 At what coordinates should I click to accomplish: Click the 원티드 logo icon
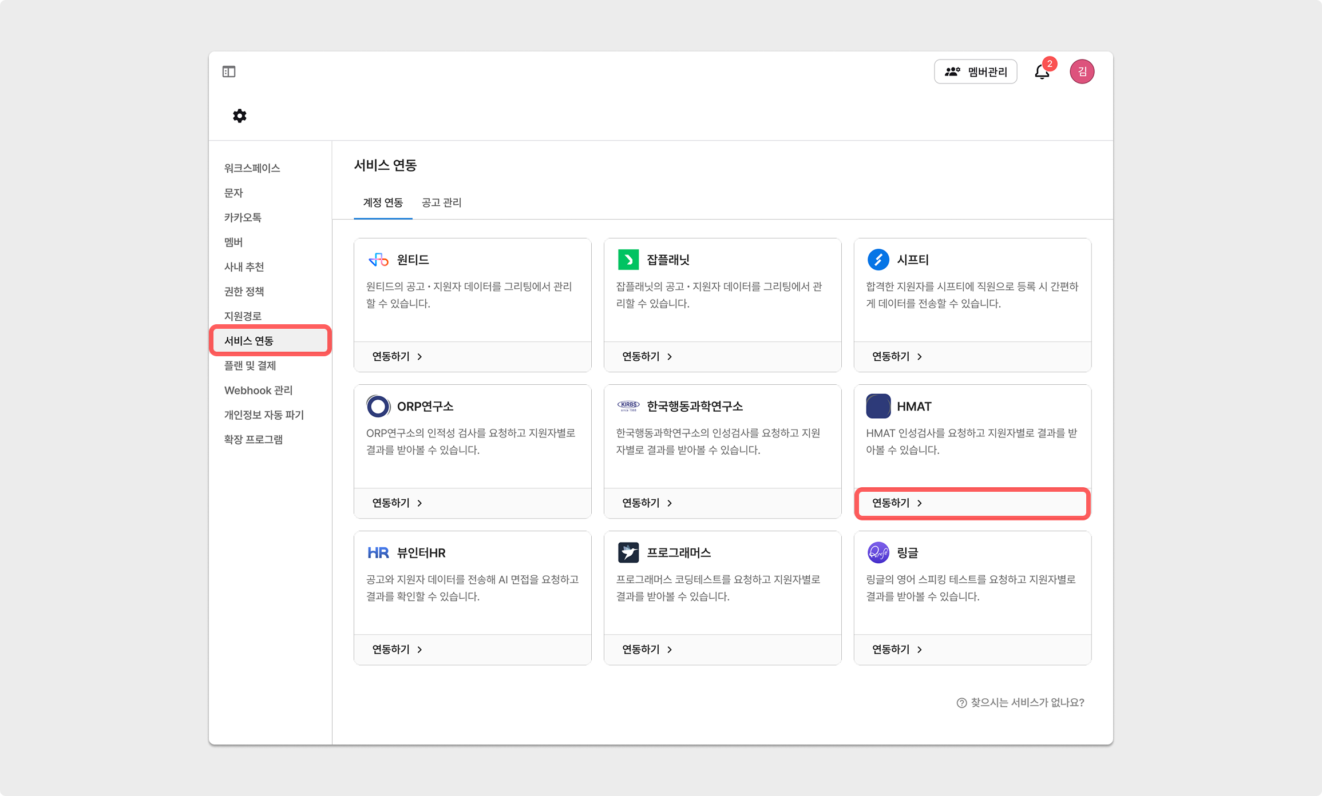coord(378,260)
